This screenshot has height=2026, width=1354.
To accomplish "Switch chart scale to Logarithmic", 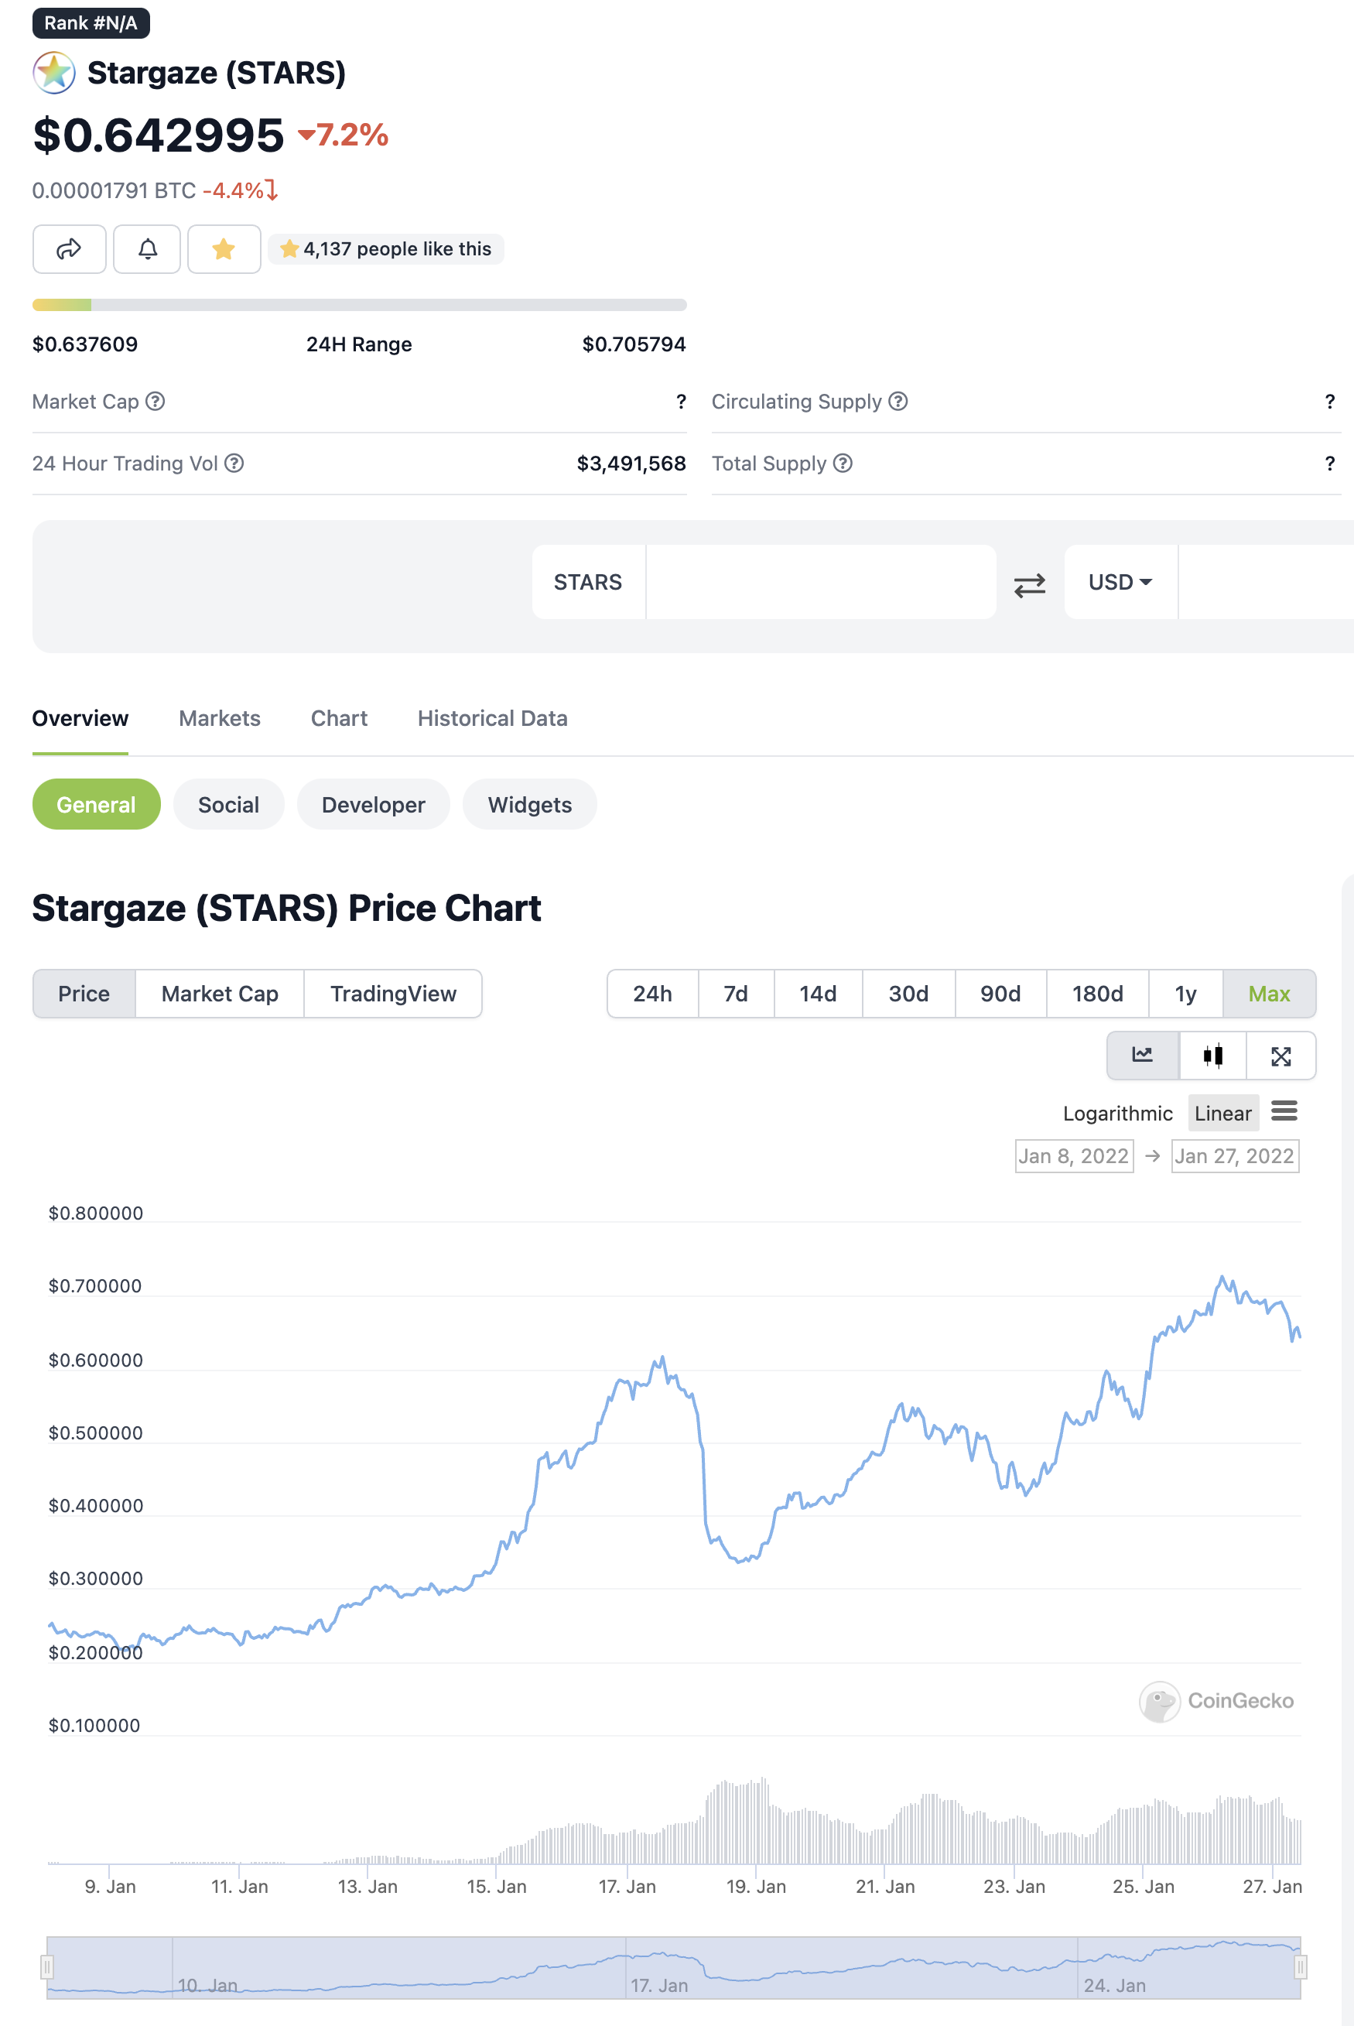I will point(1117,1113).
